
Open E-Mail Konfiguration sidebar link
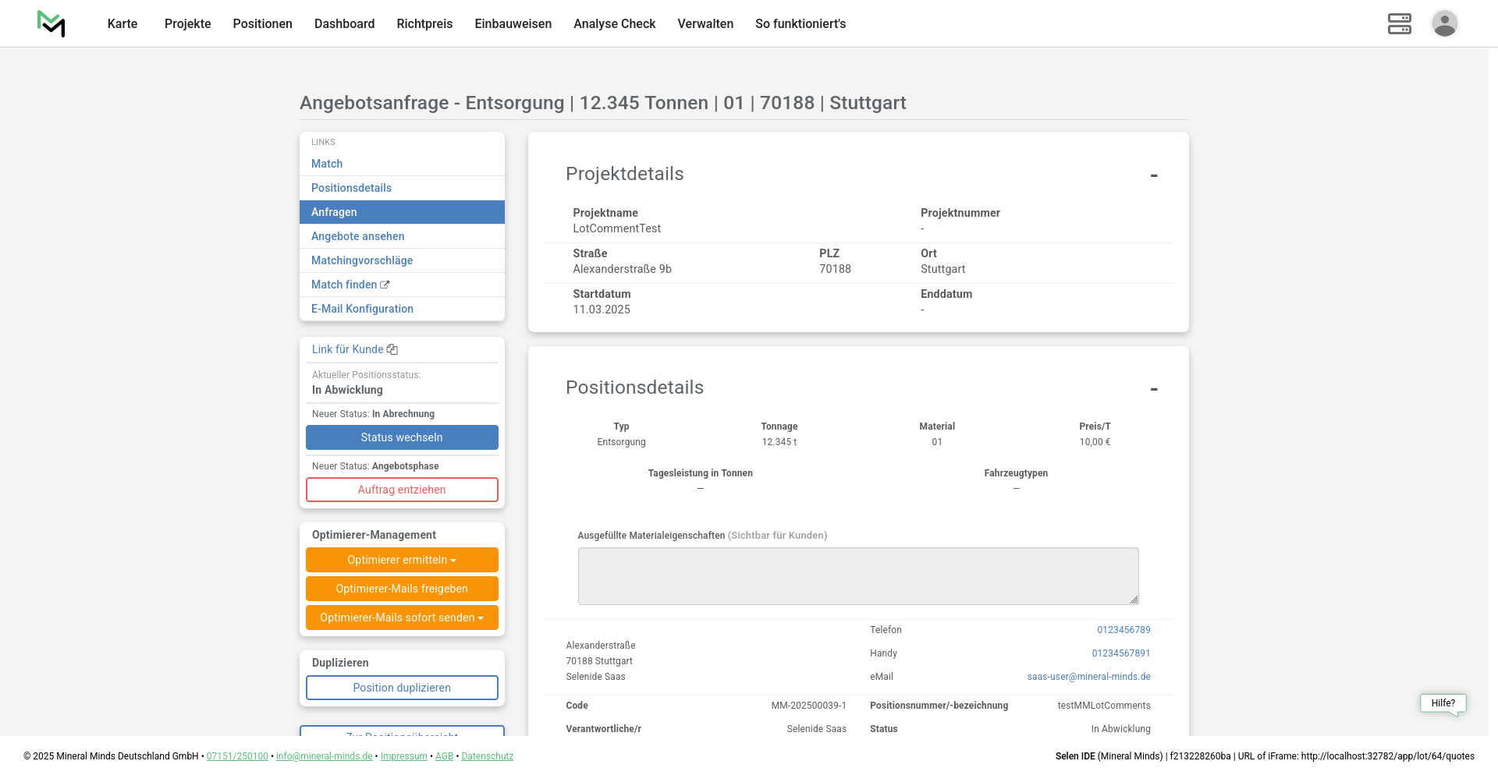(x=362, y=309)
